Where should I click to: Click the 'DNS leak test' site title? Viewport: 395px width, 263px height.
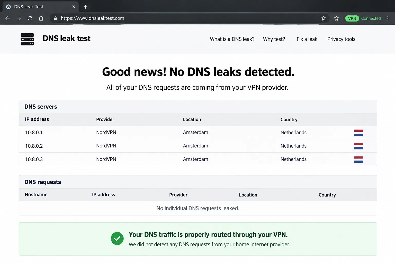67,39
